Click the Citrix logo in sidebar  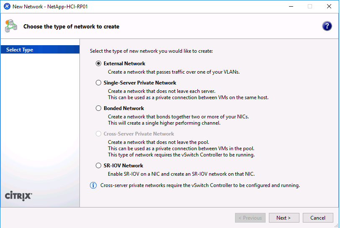click(18, 196)
